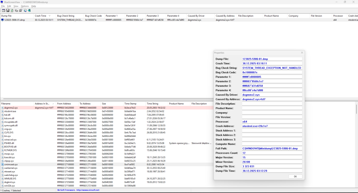
Task: Select ntoskrnl.exe in the driver list
Action: click(10, 111)
